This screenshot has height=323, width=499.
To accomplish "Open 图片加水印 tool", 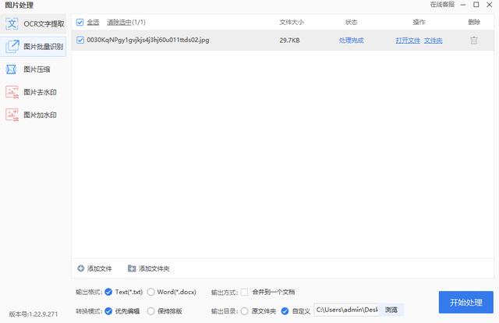I will pos(34,115).
